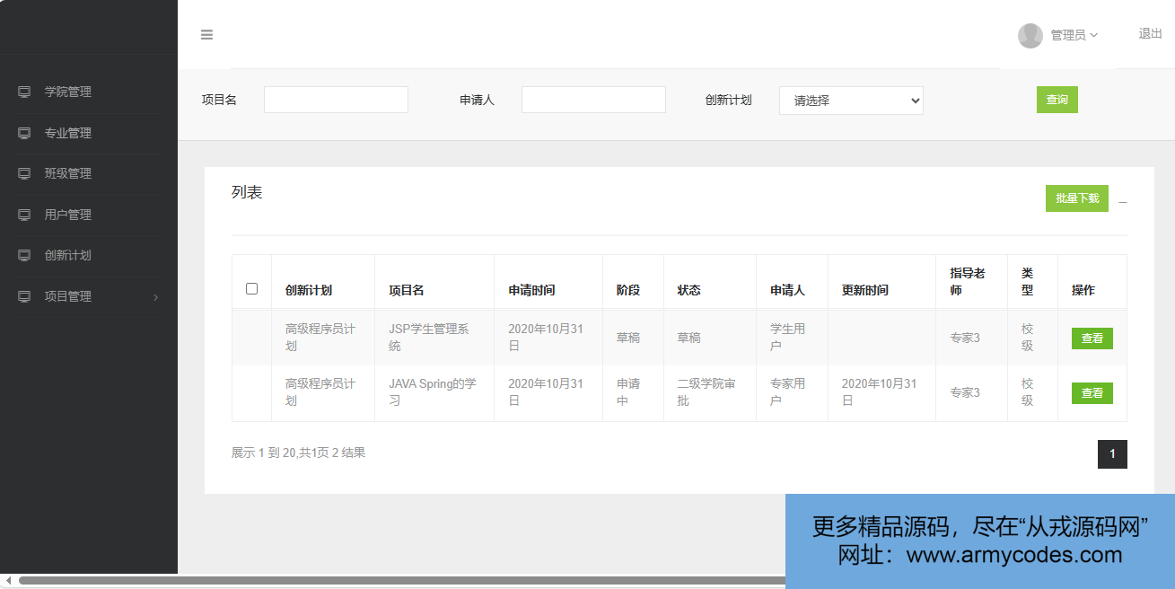Viewport: 1175px width, 589px height.
Task: Open 学院管理 in the sidebar
Action: (x=68, y=92)
